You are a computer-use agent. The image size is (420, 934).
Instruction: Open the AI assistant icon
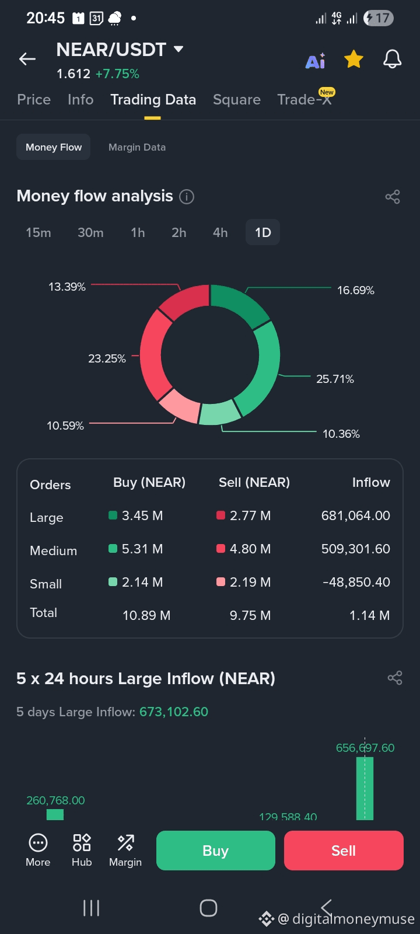coord(316,61)
